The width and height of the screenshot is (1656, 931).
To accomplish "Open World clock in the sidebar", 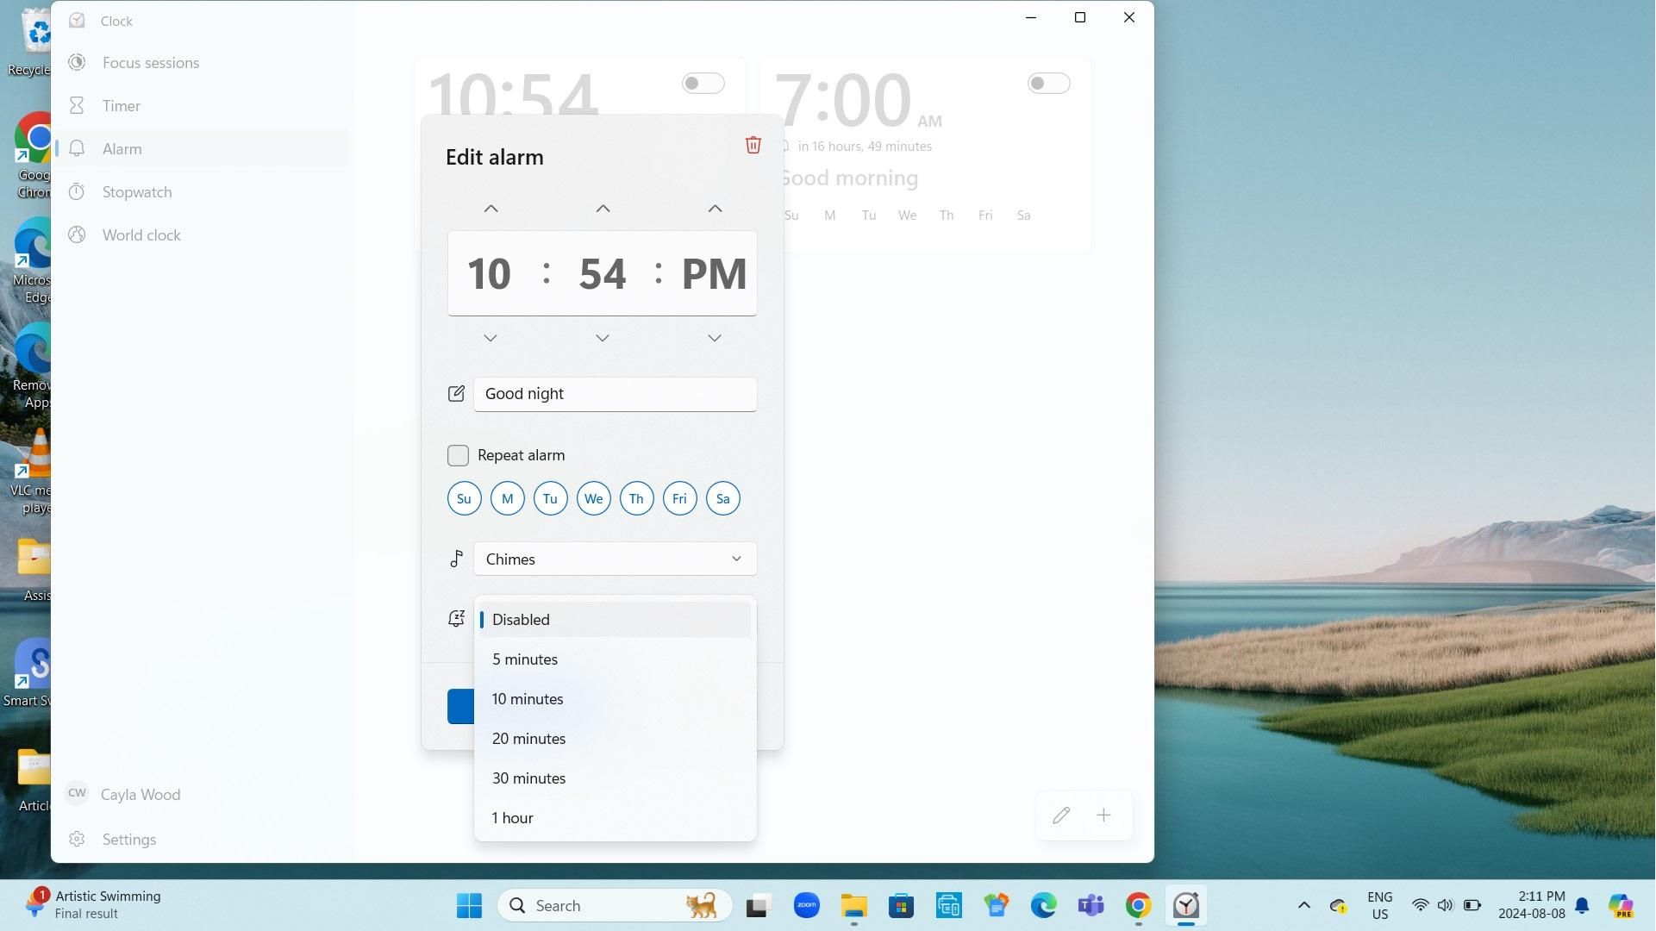I will (x=141, y=235).
